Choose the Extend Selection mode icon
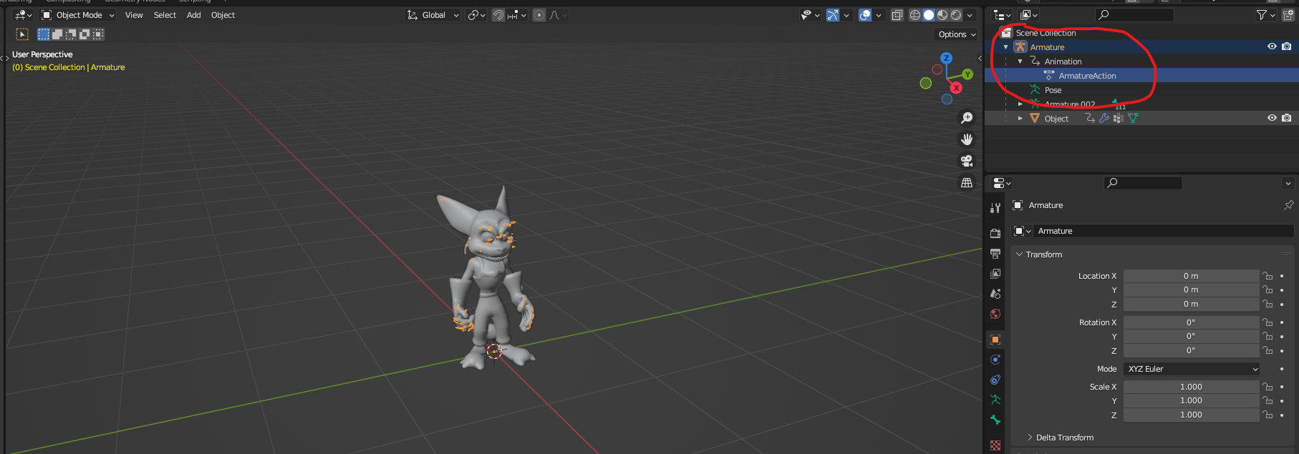 click(x=57, y=34)
